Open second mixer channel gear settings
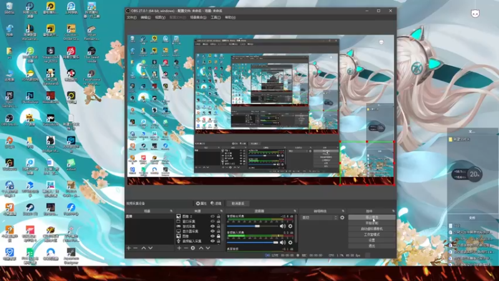 click(x=290, y=242)
